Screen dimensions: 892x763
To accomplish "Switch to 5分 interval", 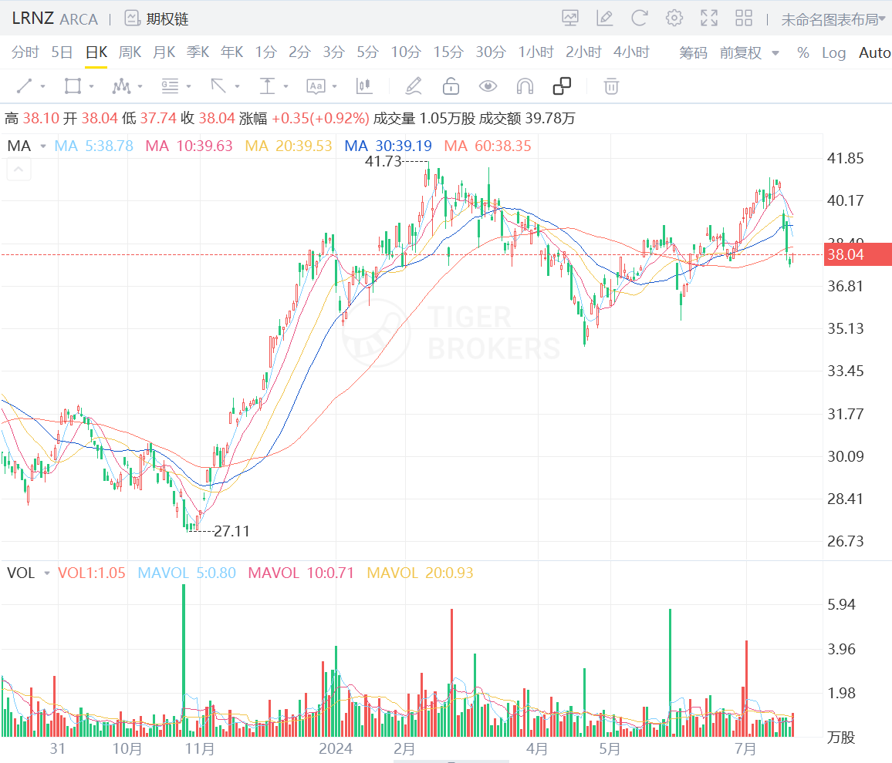I will (x=367, y=52).
